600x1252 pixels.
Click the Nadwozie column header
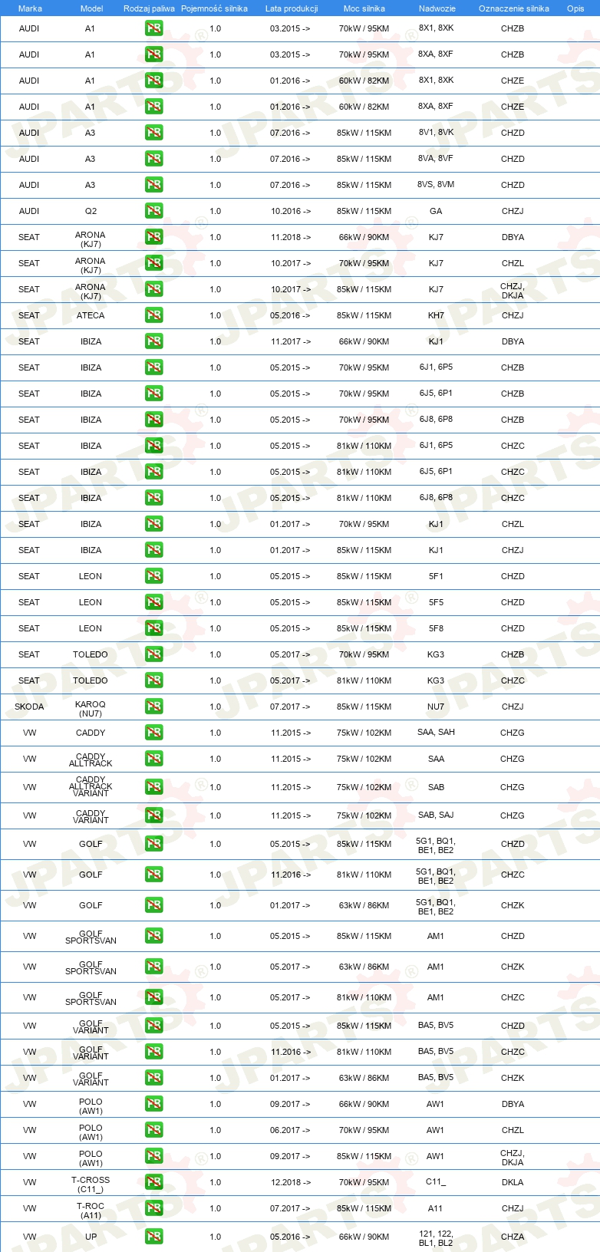tap(437, 8)
